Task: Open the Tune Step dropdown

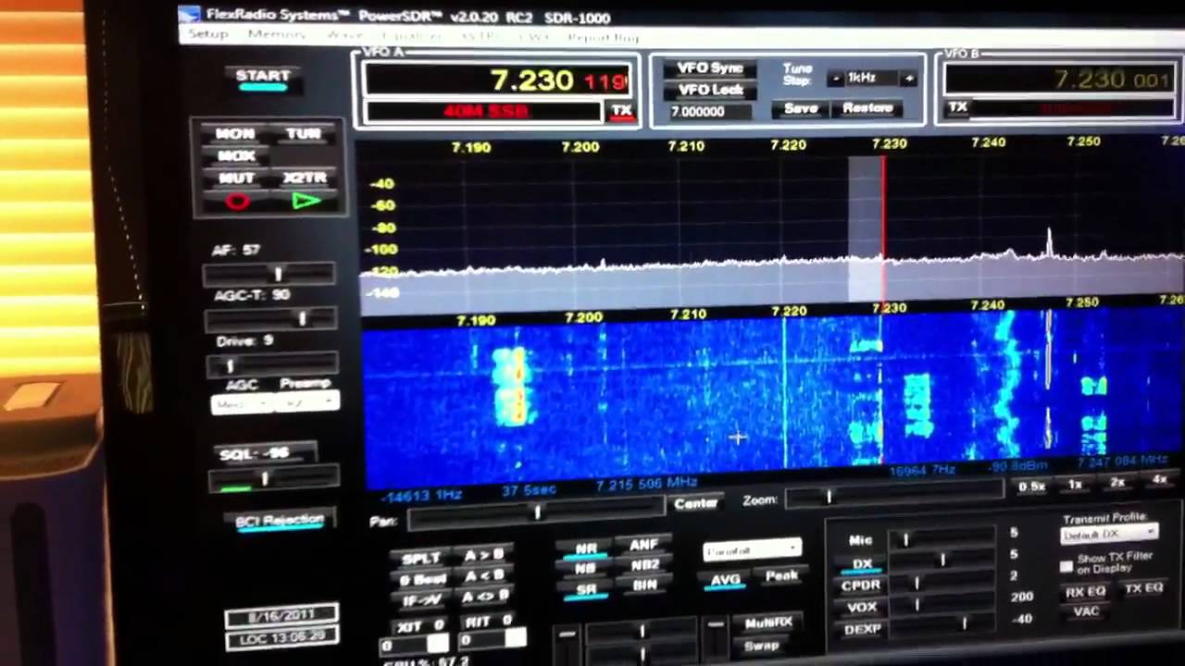Action: pyautogui.click(x=872, y=79)
